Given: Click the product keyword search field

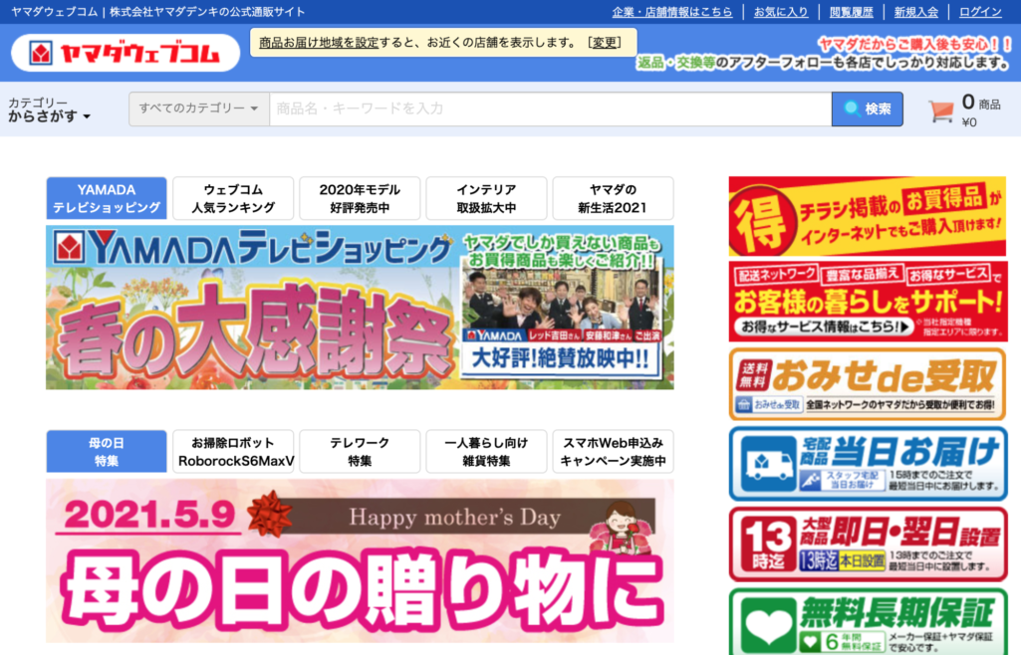Looking at the screenshot, I should coord(550,109).
